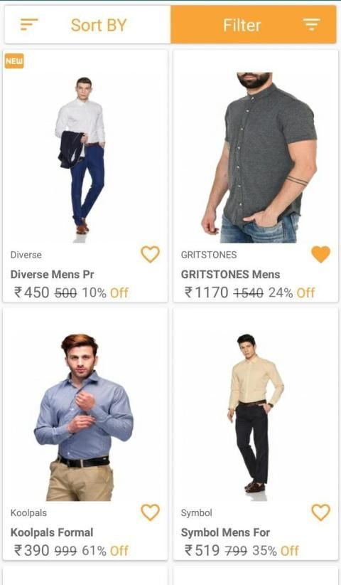Viewport: 341px width, 585px height.
Task: Remove GRITSTONES shirt from wishlist
Action: tap(320, 254)
